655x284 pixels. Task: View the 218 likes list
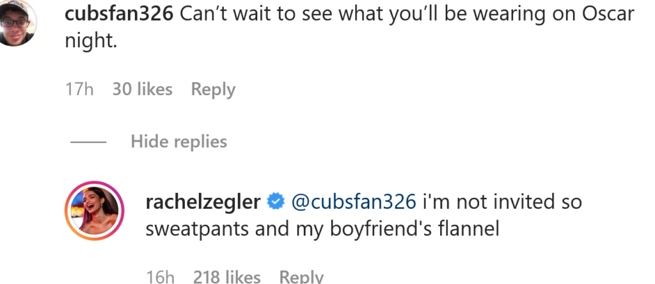click(x=226, y=277)
